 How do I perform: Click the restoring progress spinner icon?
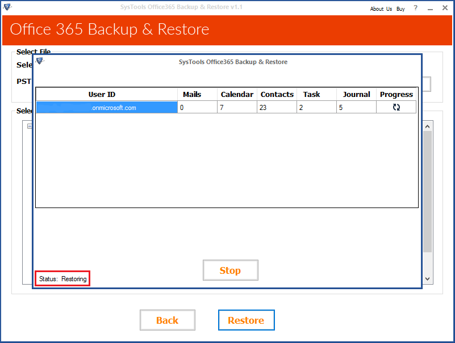tap(396, 107)
